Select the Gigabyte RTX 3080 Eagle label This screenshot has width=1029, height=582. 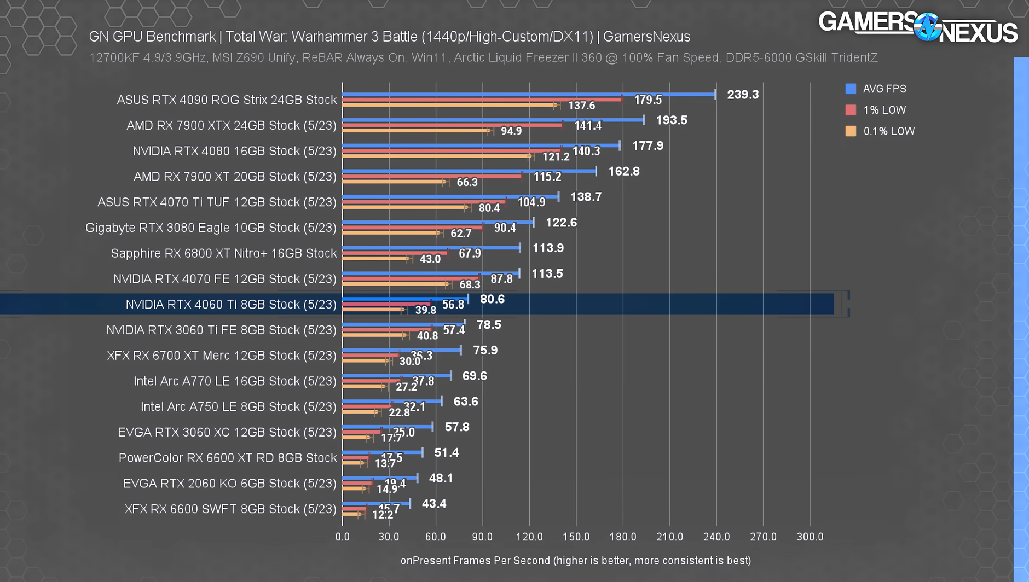point(211,228)
